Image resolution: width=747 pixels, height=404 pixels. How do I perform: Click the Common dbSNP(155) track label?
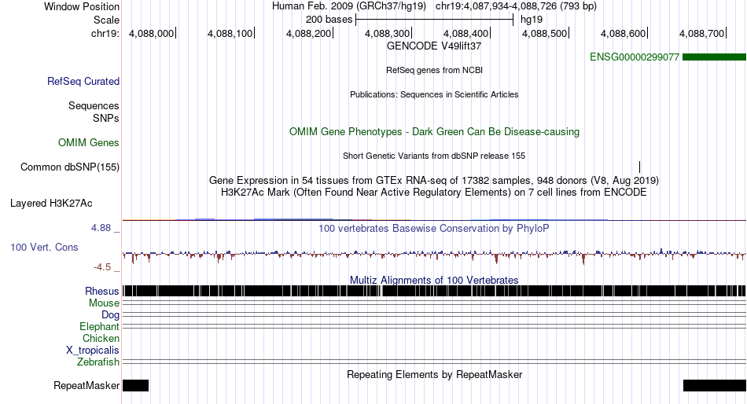click(70, 167)
